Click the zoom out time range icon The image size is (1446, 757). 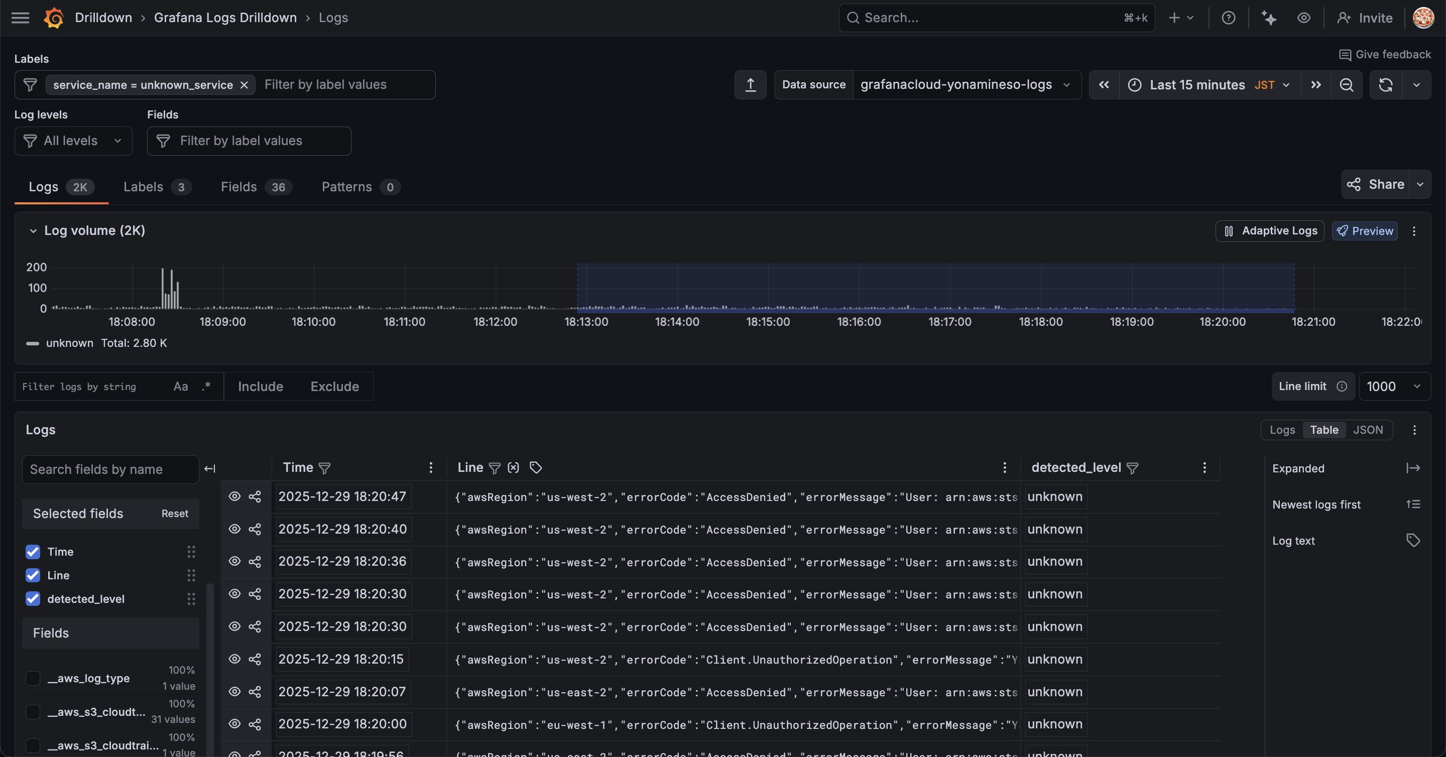pyautogui.click(x=1346, y=85)
